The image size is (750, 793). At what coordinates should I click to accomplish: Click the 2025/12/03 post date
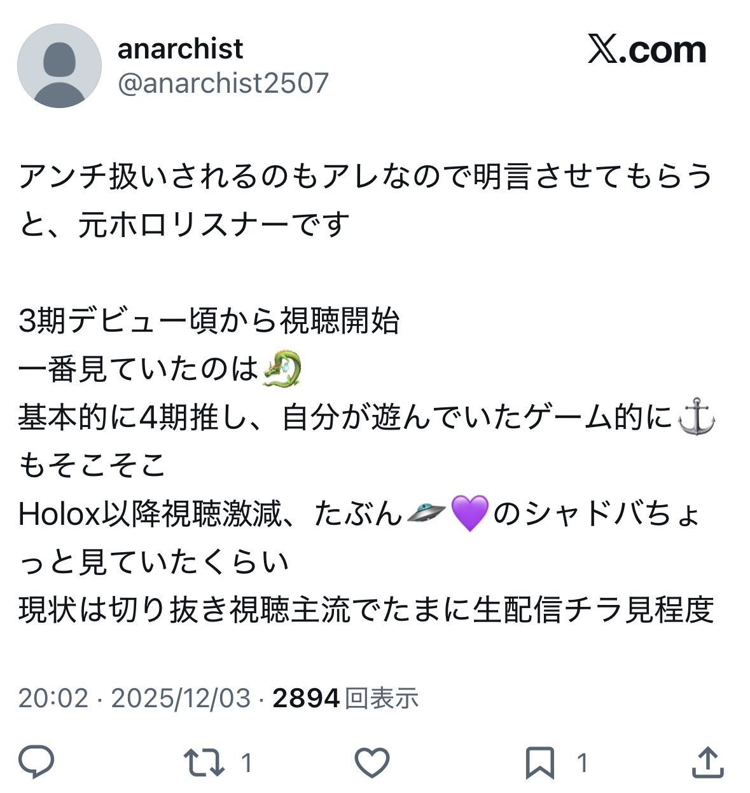(181, 698)
